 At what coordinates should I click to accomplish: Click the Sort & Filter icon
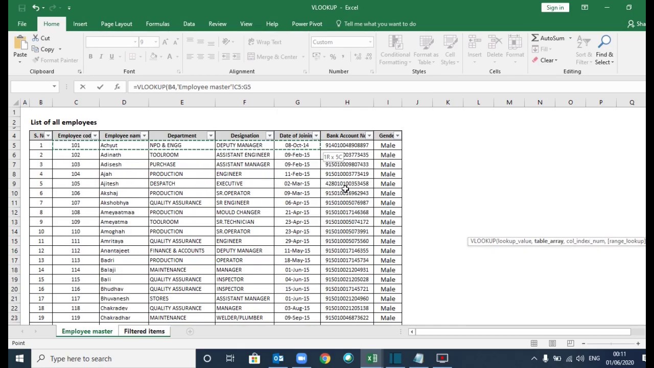[x=582, y=42]
